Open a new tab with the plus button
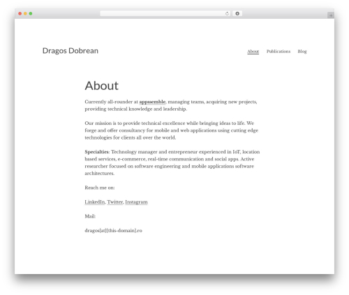The image size is (349, 295). tap(331, 15)
